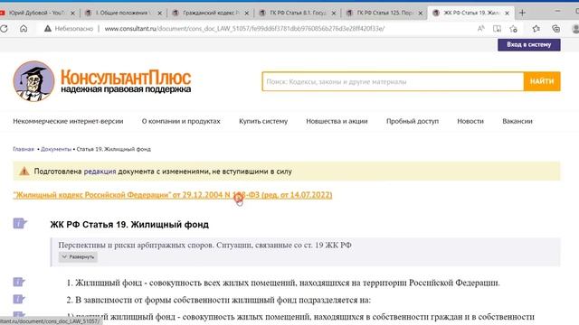579x325 pixels.
Task: Click paragraph '2. В зависимости от формы собственности'
Action: click(218, 300)
